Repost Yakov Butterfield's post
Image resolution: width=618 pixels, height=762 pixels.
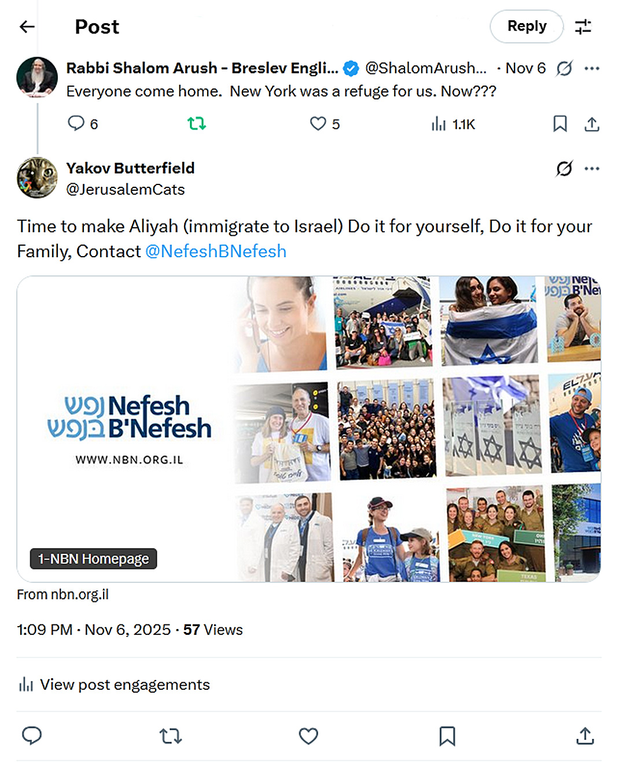pos(171,736)
